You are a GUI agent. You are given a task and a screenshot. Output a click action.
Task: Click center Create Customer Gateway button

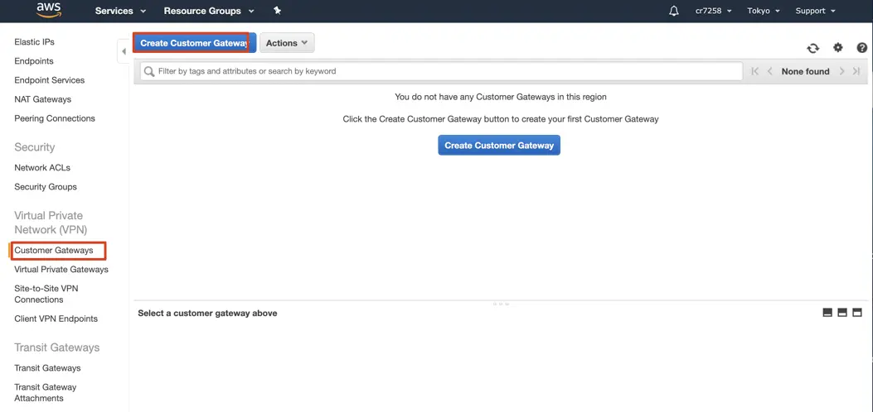[499, 145]
